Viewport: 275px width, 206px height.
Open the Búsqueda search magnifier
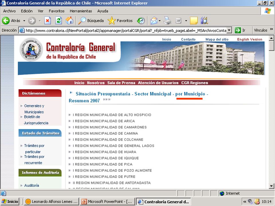pos(82,21)
